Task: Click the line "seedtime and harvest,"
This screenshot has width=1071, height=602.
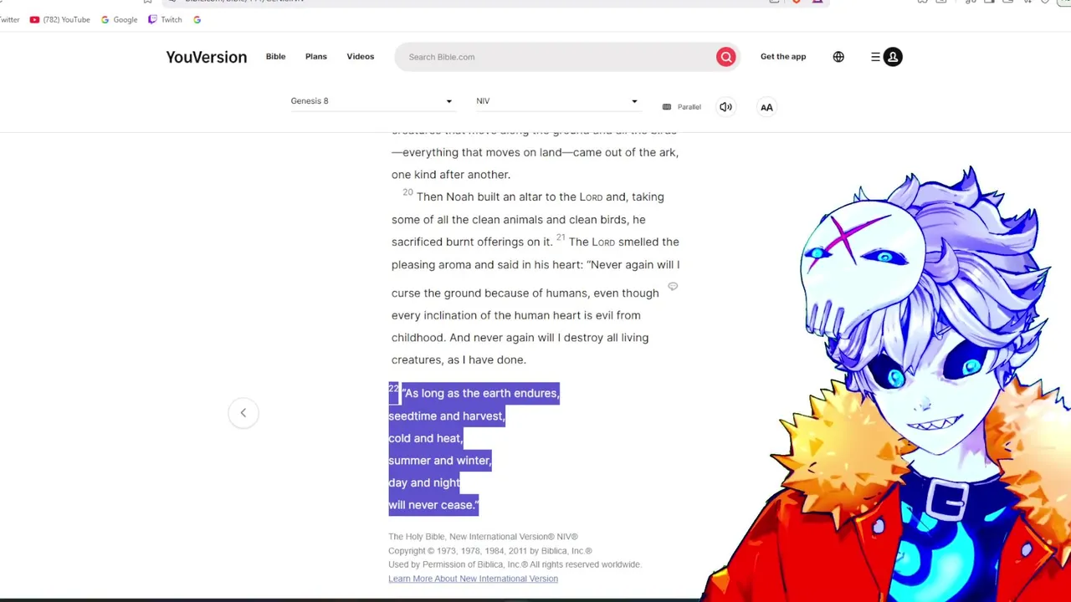Action: tap(447, 416)
